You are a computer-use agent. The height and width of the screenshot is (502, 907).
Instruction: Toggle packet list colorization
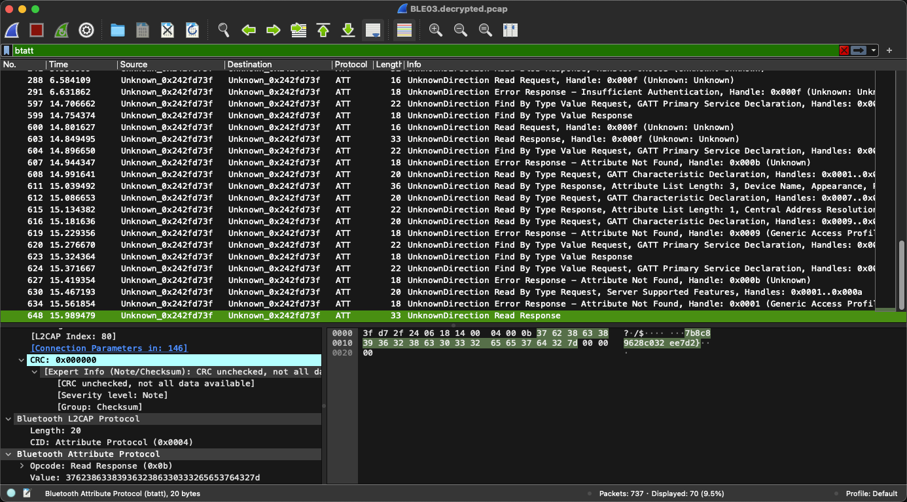pyautogui.click(x=404, y=30)
